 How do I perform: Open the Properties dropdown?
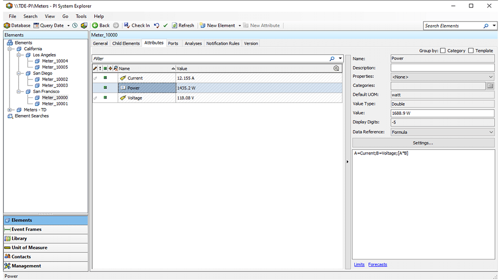pyautogui.click(x=490, y=77)
